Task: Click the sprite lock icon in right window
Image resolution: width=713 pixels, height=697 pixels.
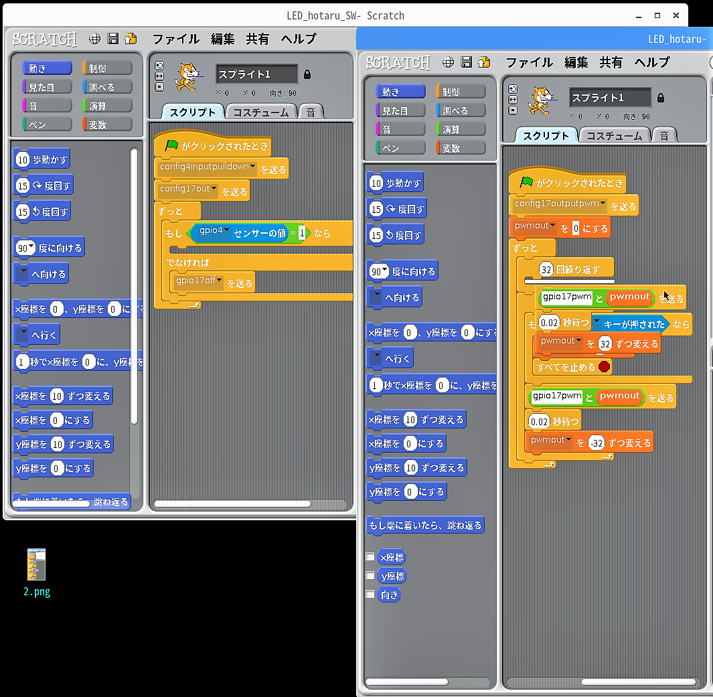Action: point(661,98)
